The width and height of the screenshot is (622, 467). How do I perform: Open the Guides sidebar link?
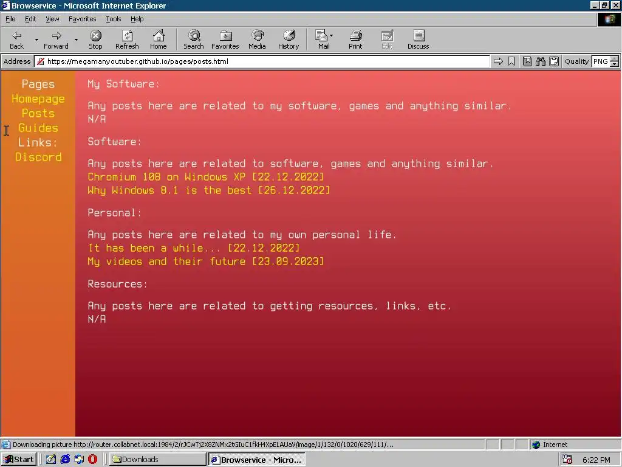click(38, 128)
